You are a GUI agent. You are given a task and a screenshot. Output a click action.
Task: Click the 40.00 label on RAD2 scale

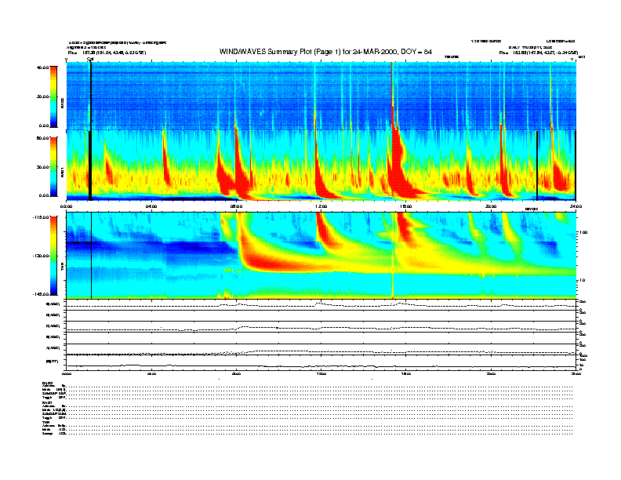coord(42,67)
